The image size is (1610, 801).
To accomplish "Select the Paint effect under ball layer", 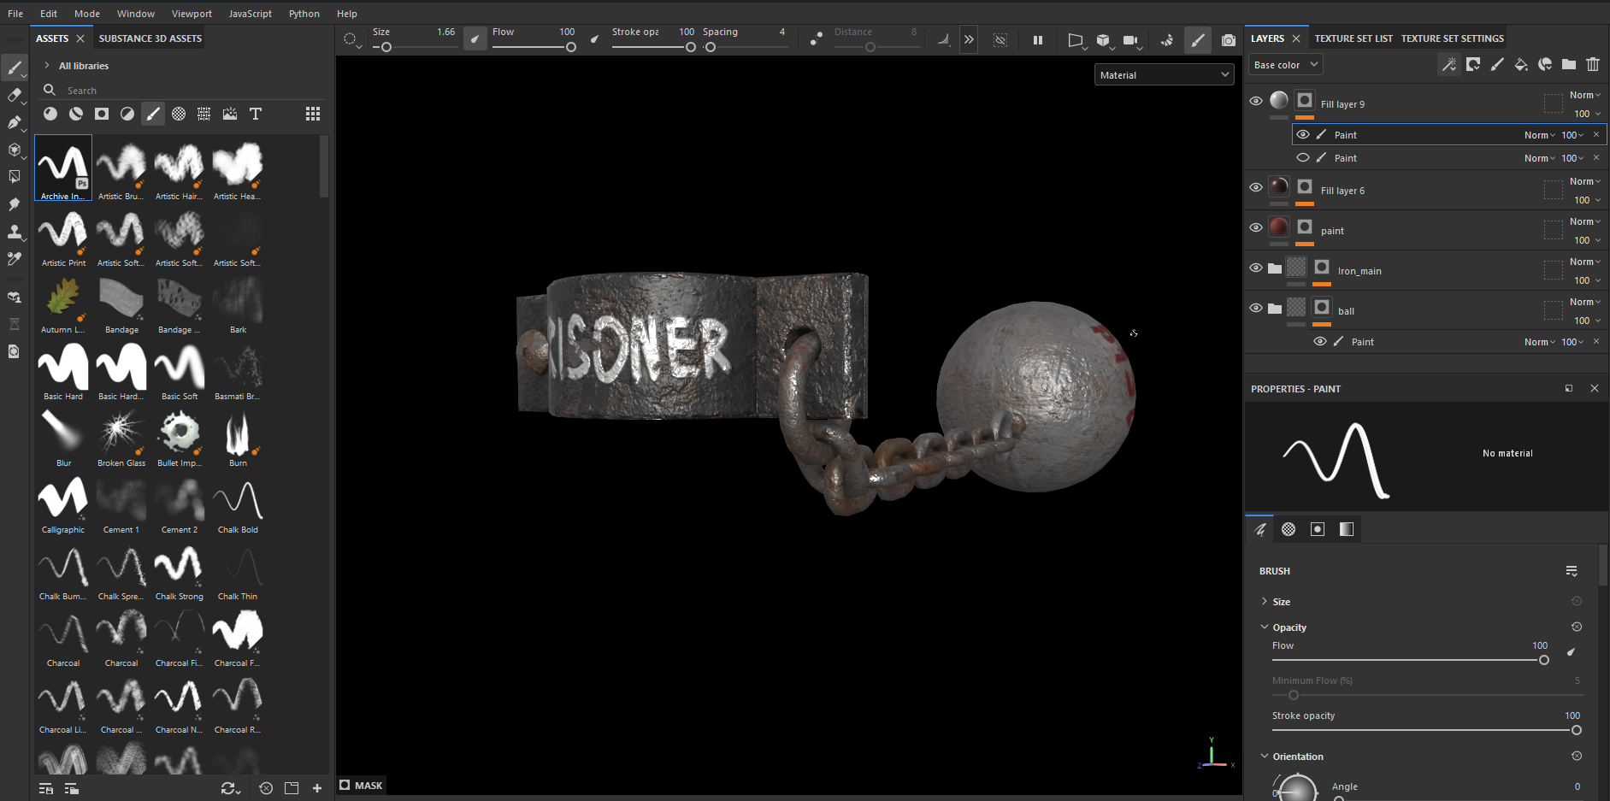I will click(x=1362, y=342).
